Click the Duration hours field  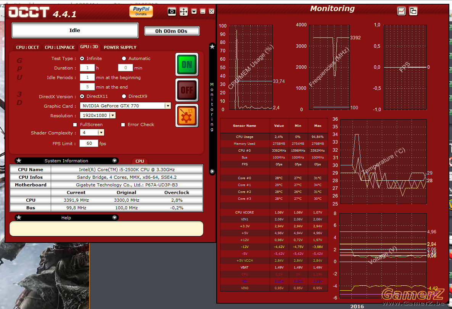tap(87, 68)
